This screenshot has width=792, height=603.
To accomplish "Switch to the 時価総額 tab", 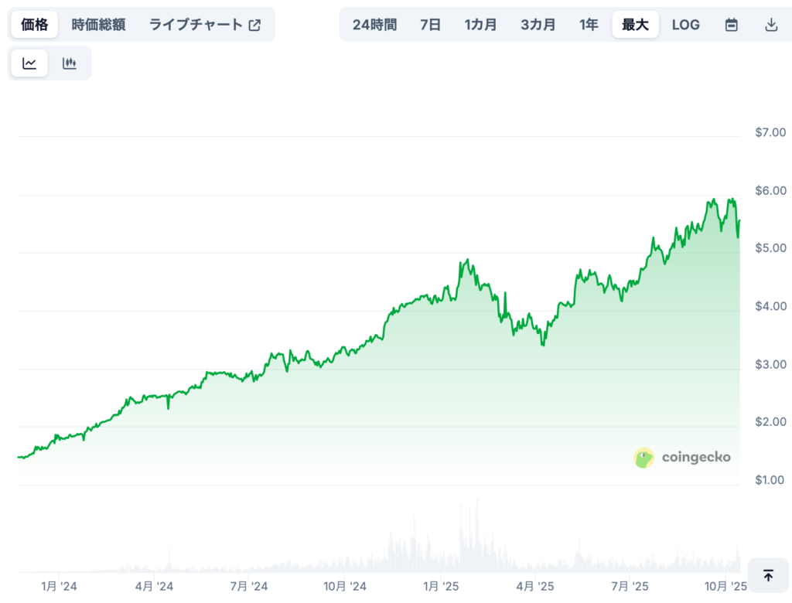I will (98, 25).
